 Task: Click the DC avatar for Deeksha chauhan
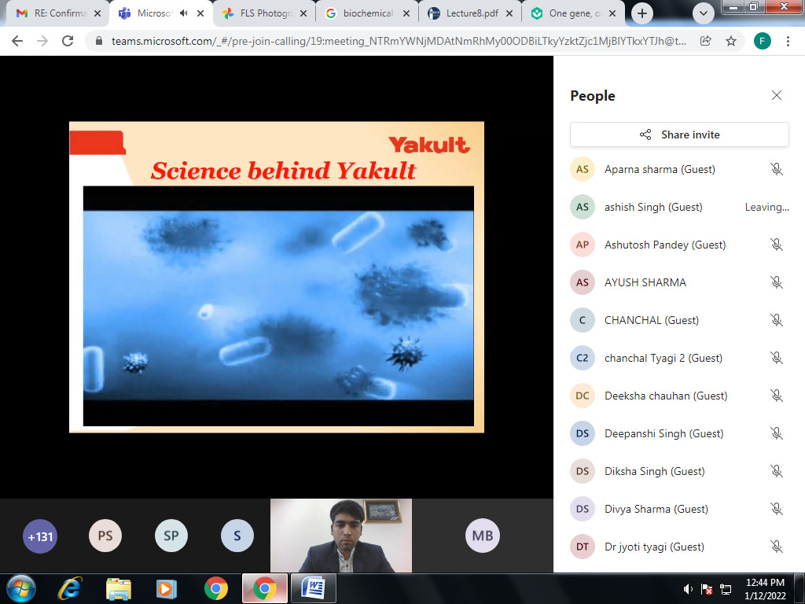pyautogui.click(x=583, y=396)
